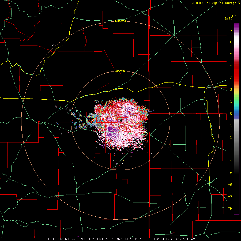Click the positive 4 tick label on scale
Viewport: 241px width, 241px height.
pyautogui.click(x=231, y=66)
